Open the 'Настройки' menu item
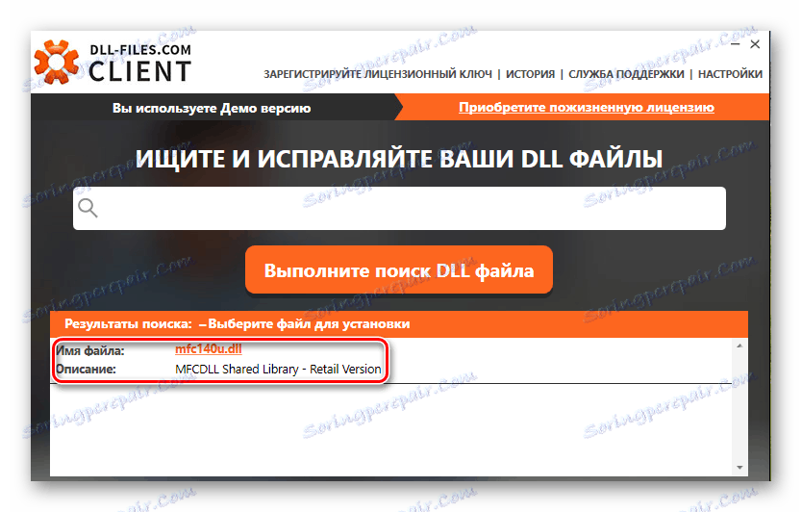802x512 pixels. tap(730, 74)
